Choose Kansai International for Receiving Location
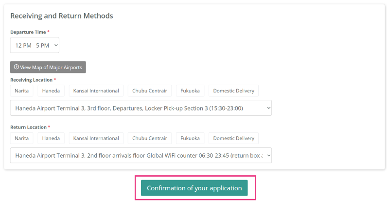This screenshot has width=389, height=201. pos(96,91)
